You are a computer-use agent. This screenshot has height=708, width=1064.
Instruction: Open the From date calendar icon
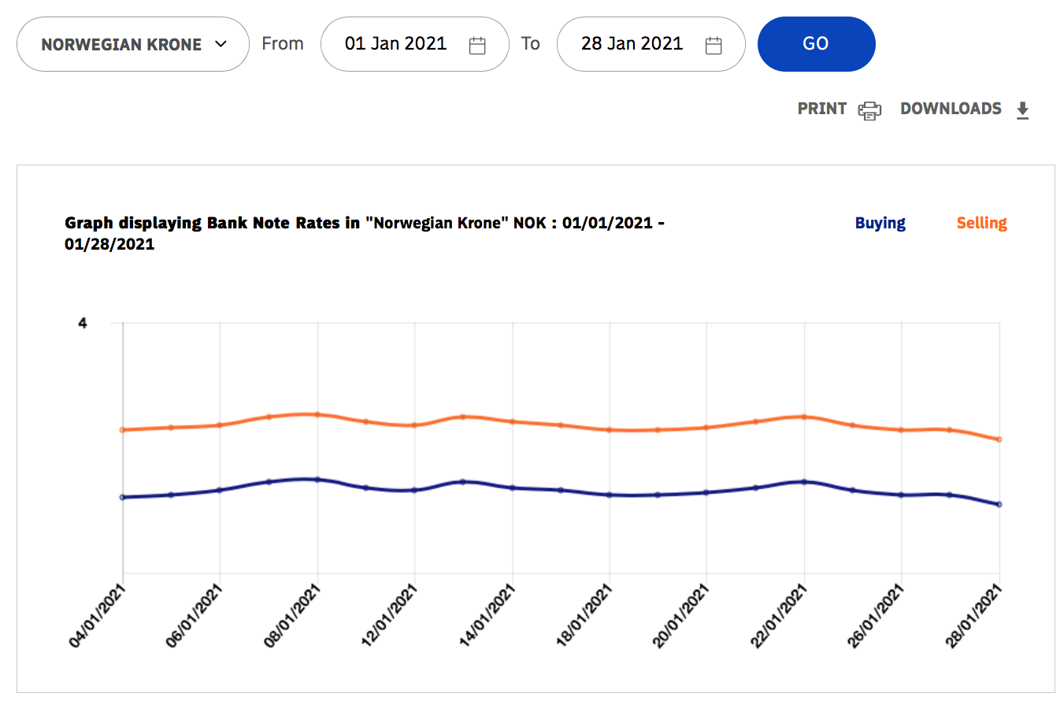tap(477, 46)
